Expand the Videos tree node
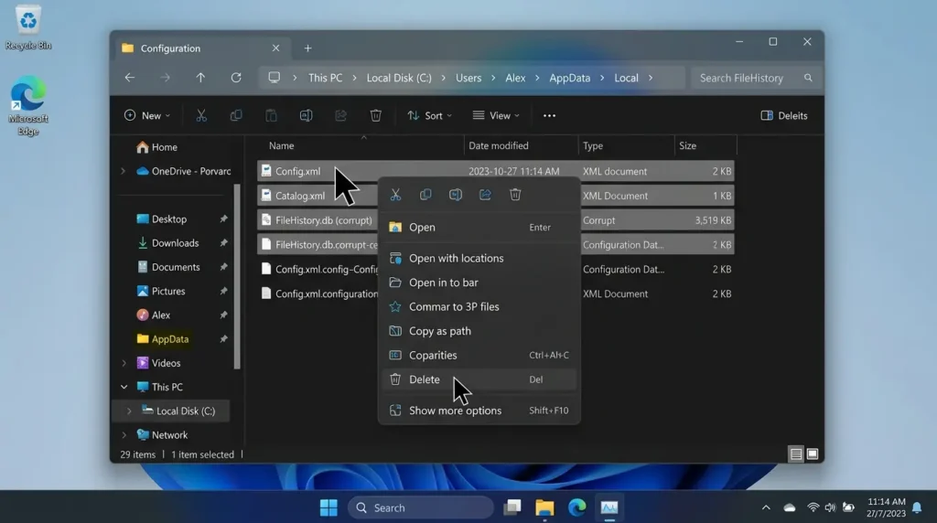This screenshot has width=937, height=523. point(124,363)
